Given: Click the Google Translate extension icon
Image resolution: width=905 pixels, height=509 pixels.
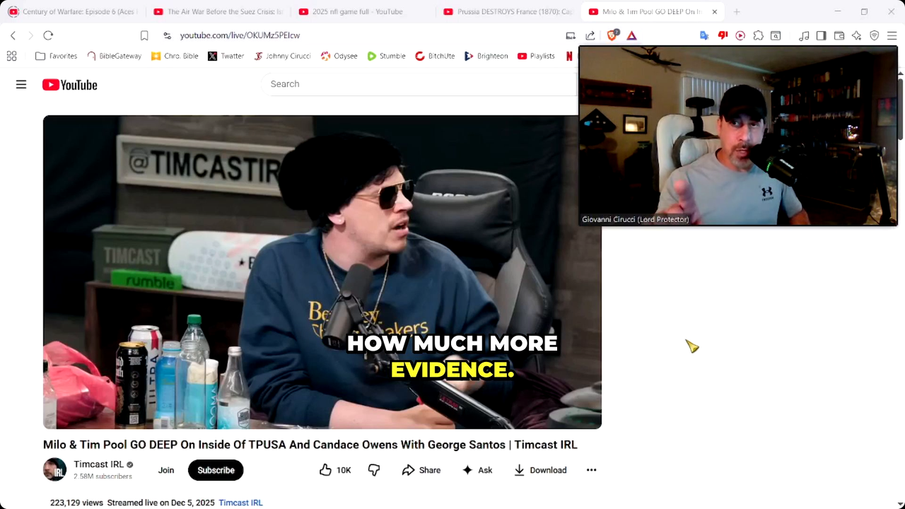Looking at the screenshot, I should click(704, 35).
